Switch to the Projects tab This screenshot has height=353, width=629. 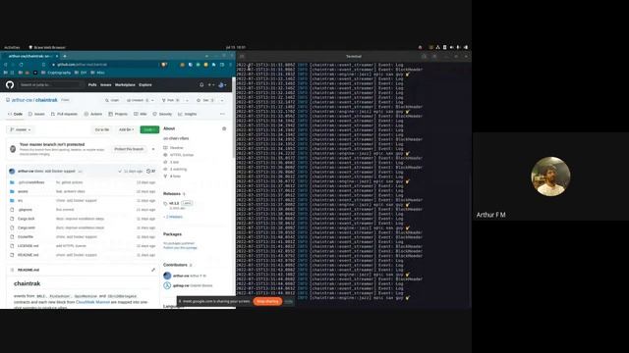(x=118, y=114)
